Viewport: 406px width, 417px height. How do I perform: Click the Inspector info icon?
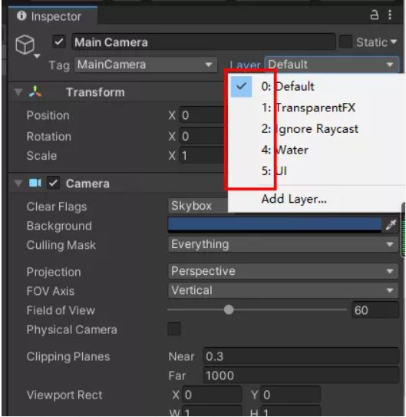(x=21, y=15)
